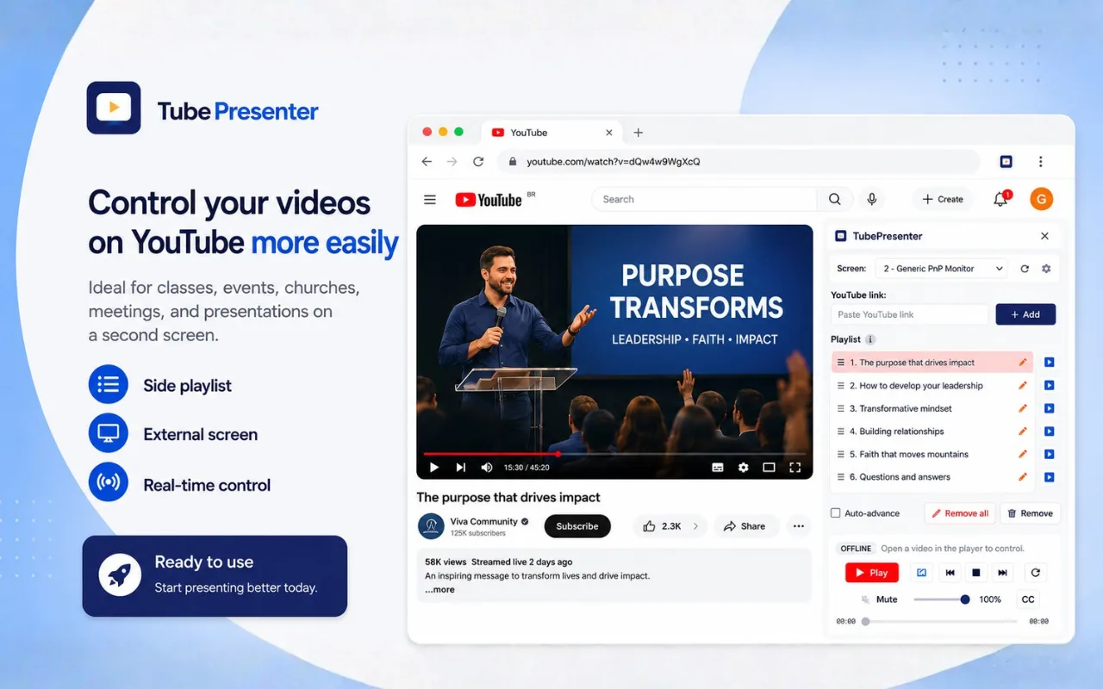Play 'The purpose that drives impact' via blue button
Viewport: 1103px width, 689px height.
click(x=1049, y=363)
